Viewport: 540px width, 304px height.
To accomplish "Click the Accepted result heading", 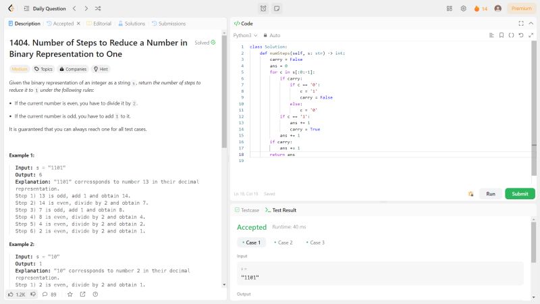I will [252, 227].
